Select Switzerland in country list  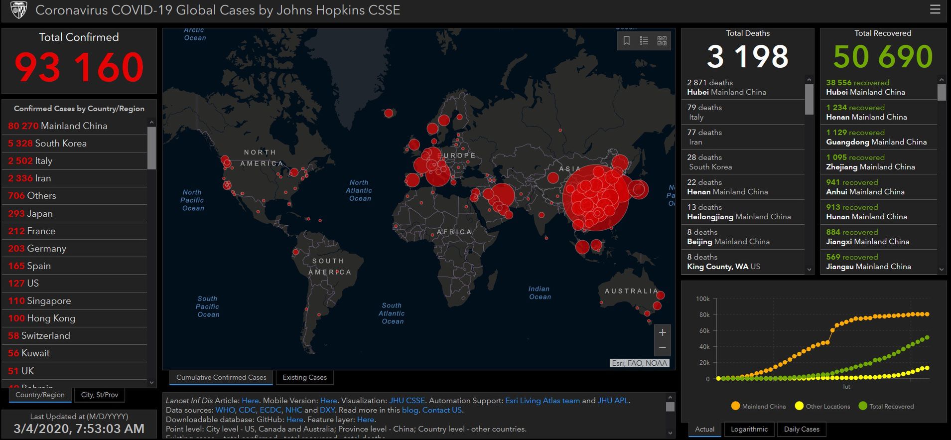point(75,335)
